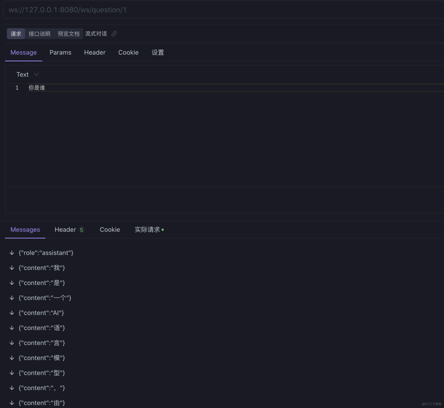Click the arrow icon beside content 模
Viewport: 444px width, 408px height.
coord(12,358)
